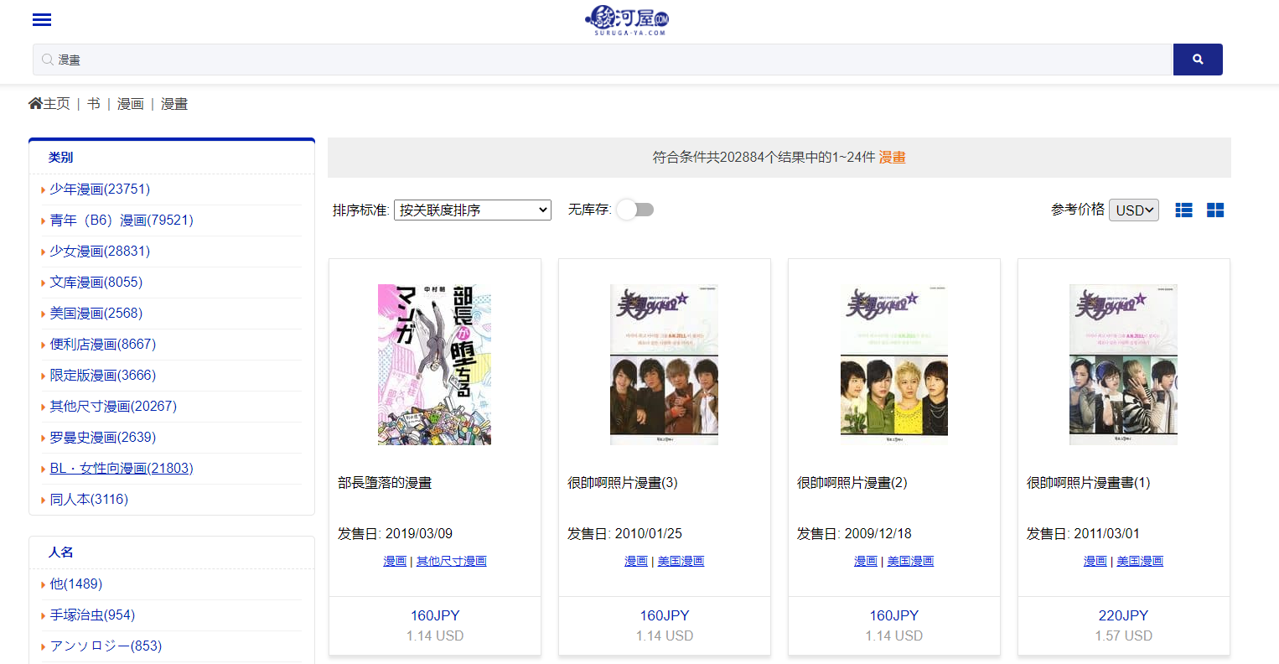Switch to grid view layout icon
This screenshot has width=1279, height=664.
[1215, 210]
